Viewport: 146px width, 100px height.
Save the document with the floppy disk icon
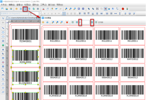pos(11,9)
